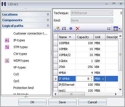Click table scroll down arrow
This screenshot has height=107, width=125.
(120, 89)
